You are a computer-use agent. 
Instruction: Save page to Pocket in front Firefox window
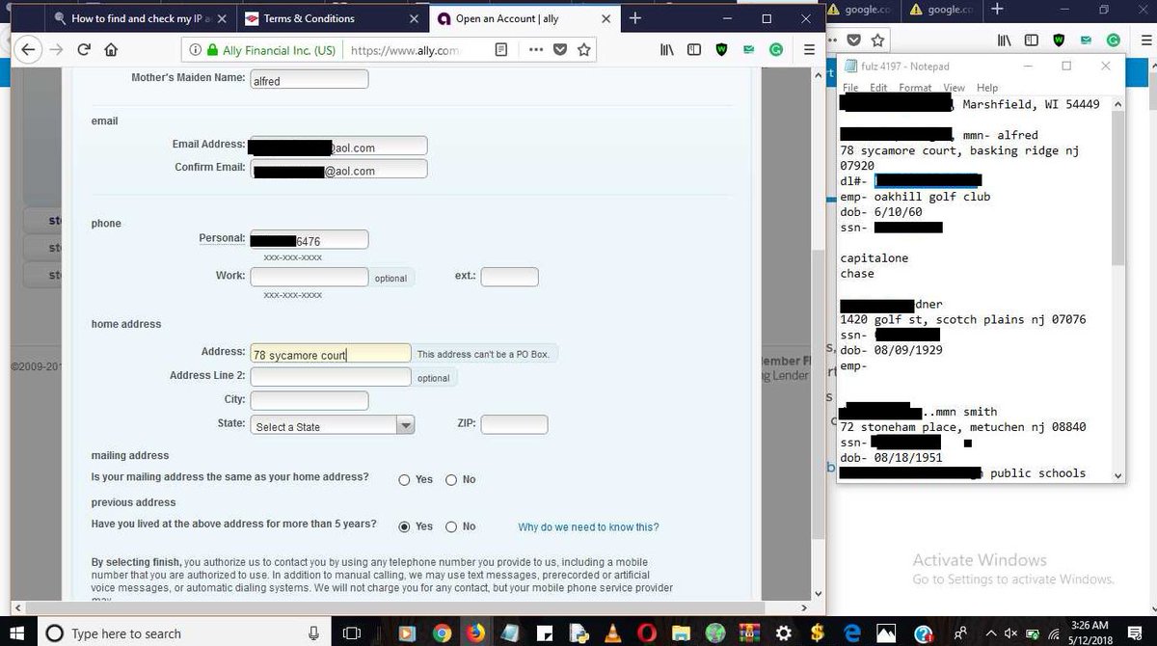click(x=560, y=50)
